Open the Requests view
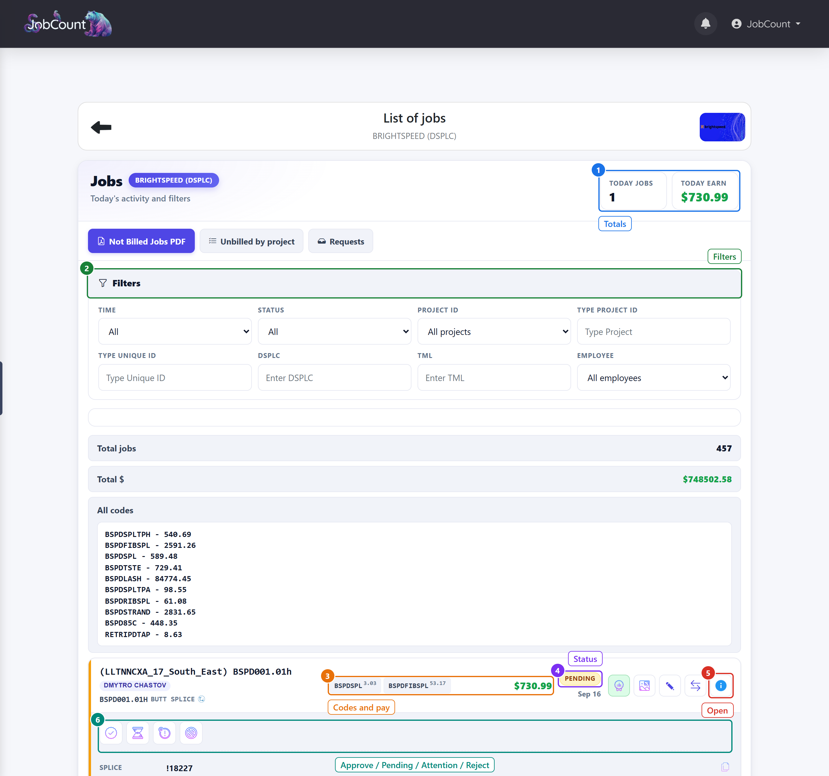 pyautogui.click(x=341, y=241)
